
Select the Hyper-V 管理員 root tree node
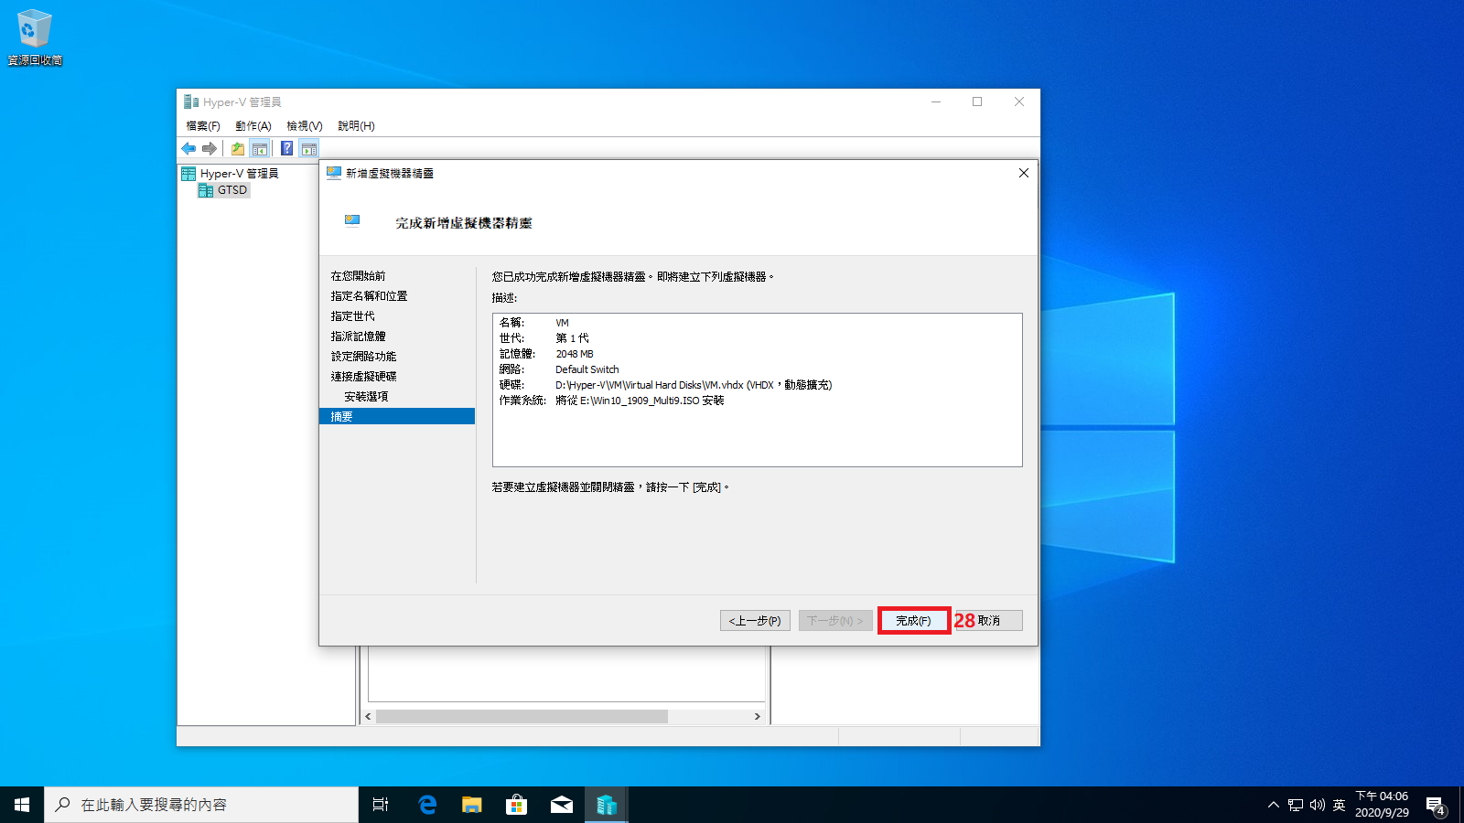pos(239,174)
